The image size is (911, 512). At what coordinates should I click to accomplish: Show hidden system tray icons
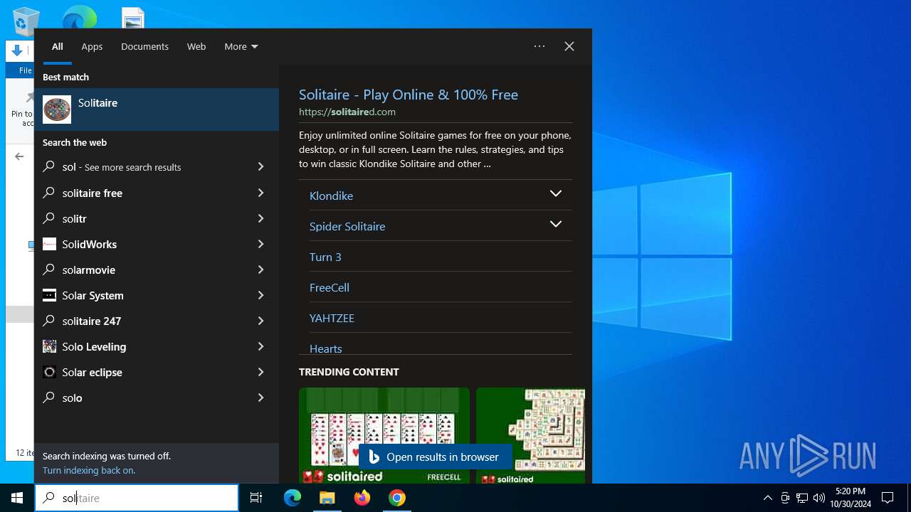(x=767, y=498)
